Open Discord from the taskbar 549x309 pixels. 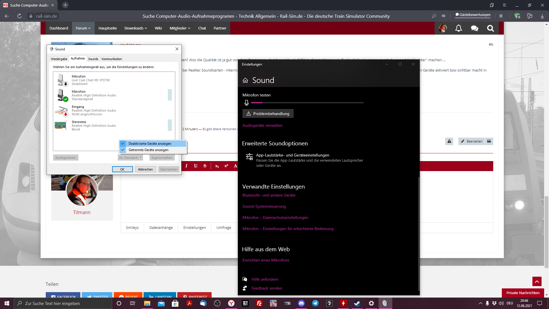pos(301,303)
